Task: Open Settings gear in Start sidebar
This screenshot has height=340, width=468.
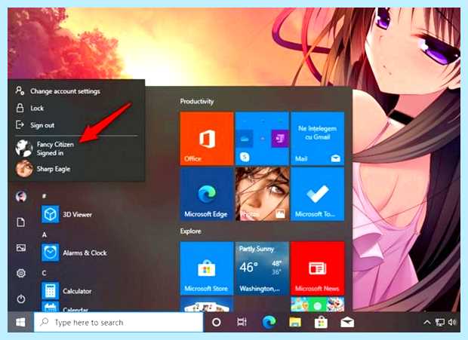Action: pyautogui.click(x=21, y=273)
